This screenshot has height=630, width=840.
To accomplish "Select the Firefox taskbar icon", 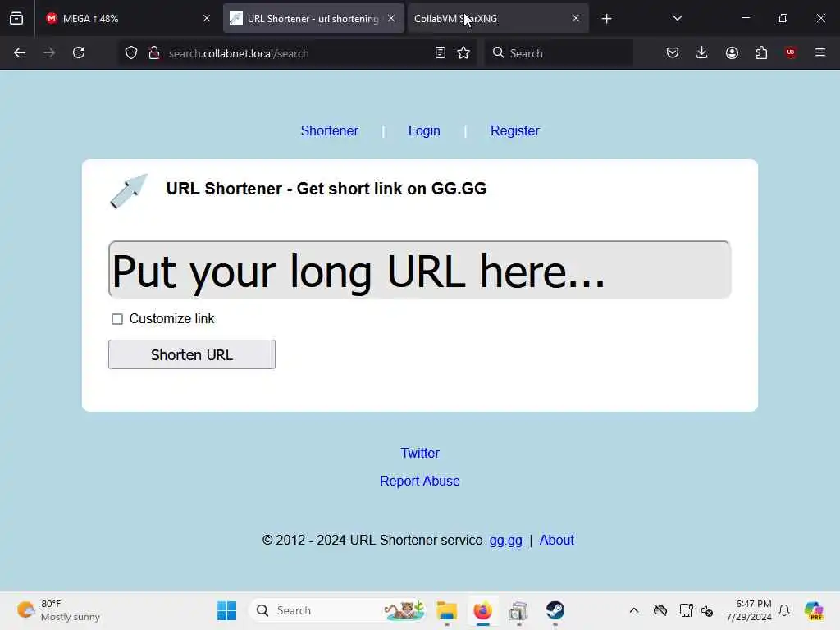I will click(x=482, y=610).
